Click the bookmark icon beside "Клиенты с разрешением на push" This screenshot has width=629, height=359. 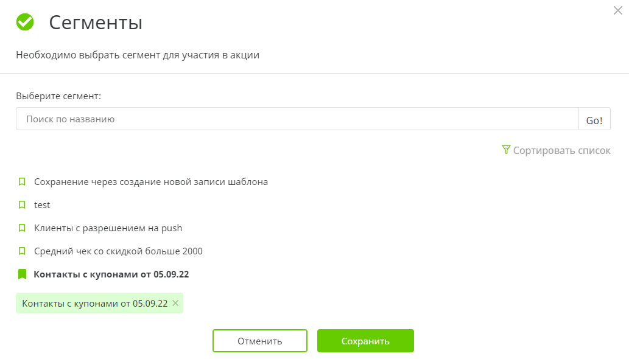22,228
